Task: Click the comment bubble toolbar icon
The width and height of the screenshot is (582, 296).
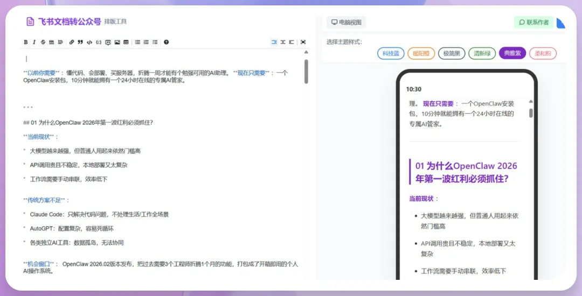Action: [108, 42]
